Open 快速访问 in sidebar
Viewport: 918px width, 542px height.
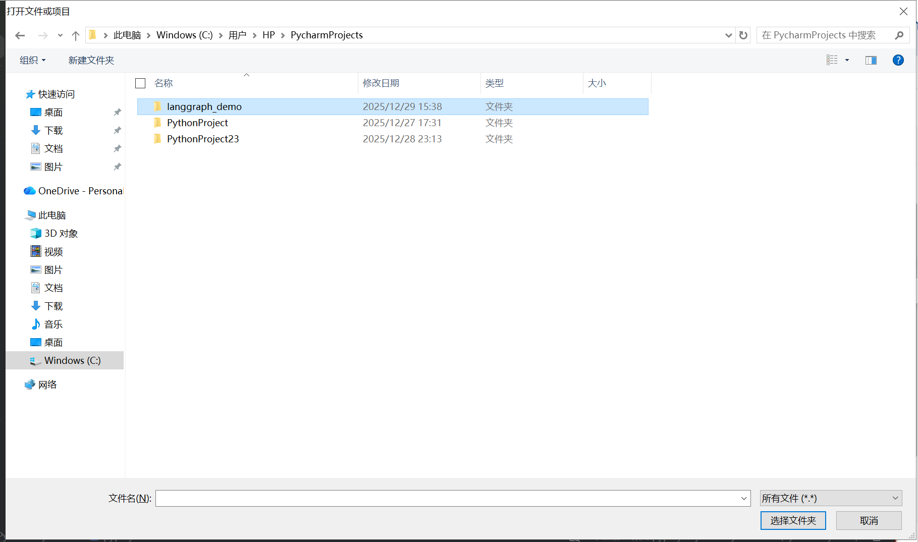point(57,94)
